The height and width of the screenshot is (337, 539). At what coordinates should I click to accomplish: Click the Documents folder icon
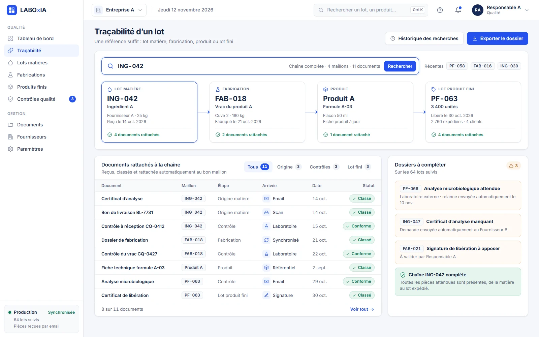tap(10, 125)
